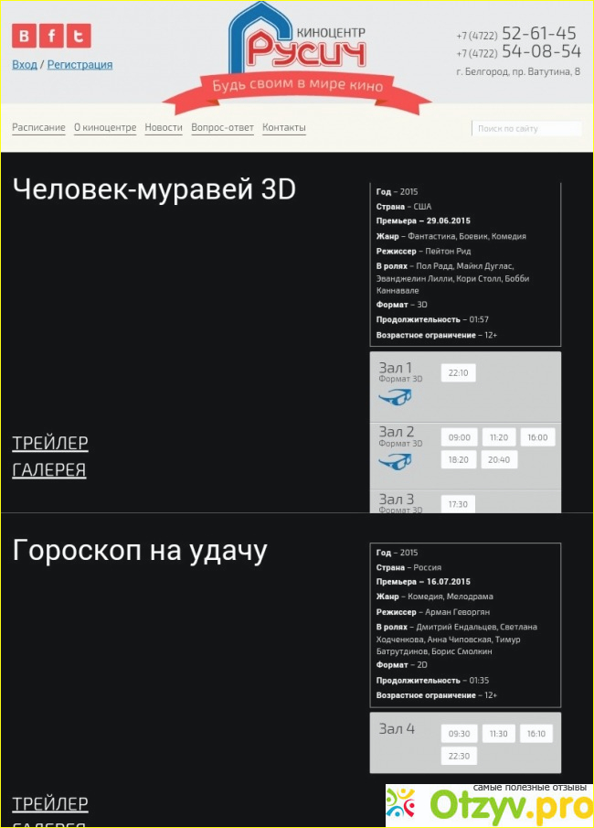Click the 3D glasses icon in Зал 2
The width and height of the screenshot is (594, 828).
pyautogui.click(x=395, y=461)
